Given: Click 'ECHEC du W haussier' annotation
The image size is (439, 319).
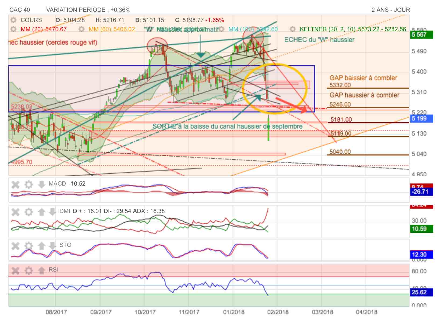Looking at the screenshot, I should (x=319, y=40).
